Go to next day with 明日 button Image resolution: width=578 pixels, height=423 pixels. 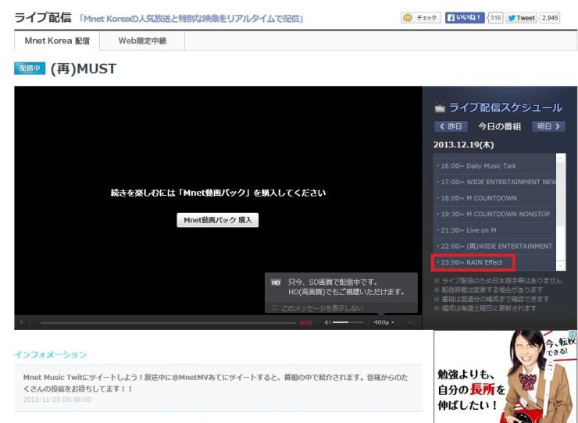[548, 126]
